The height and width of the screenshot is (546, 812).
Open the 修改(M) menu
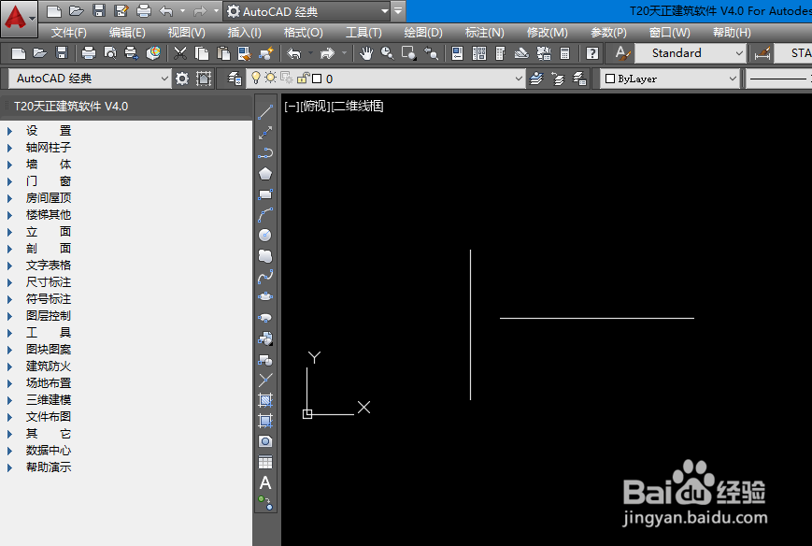[x=547, y=33]
